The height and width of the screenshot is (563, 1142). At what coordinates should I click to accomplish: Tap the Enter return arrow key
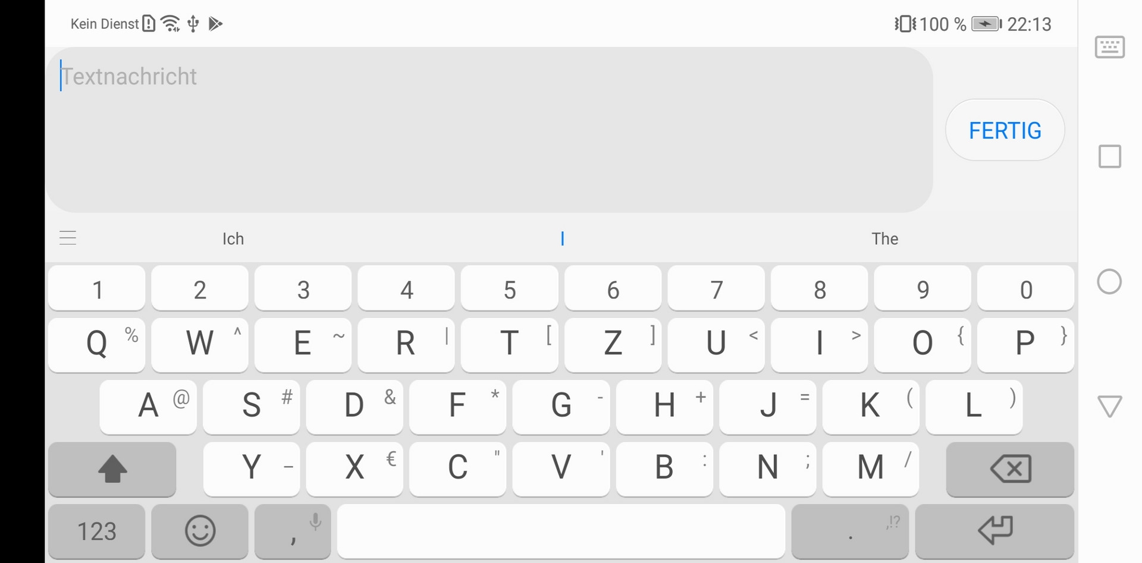995,531
